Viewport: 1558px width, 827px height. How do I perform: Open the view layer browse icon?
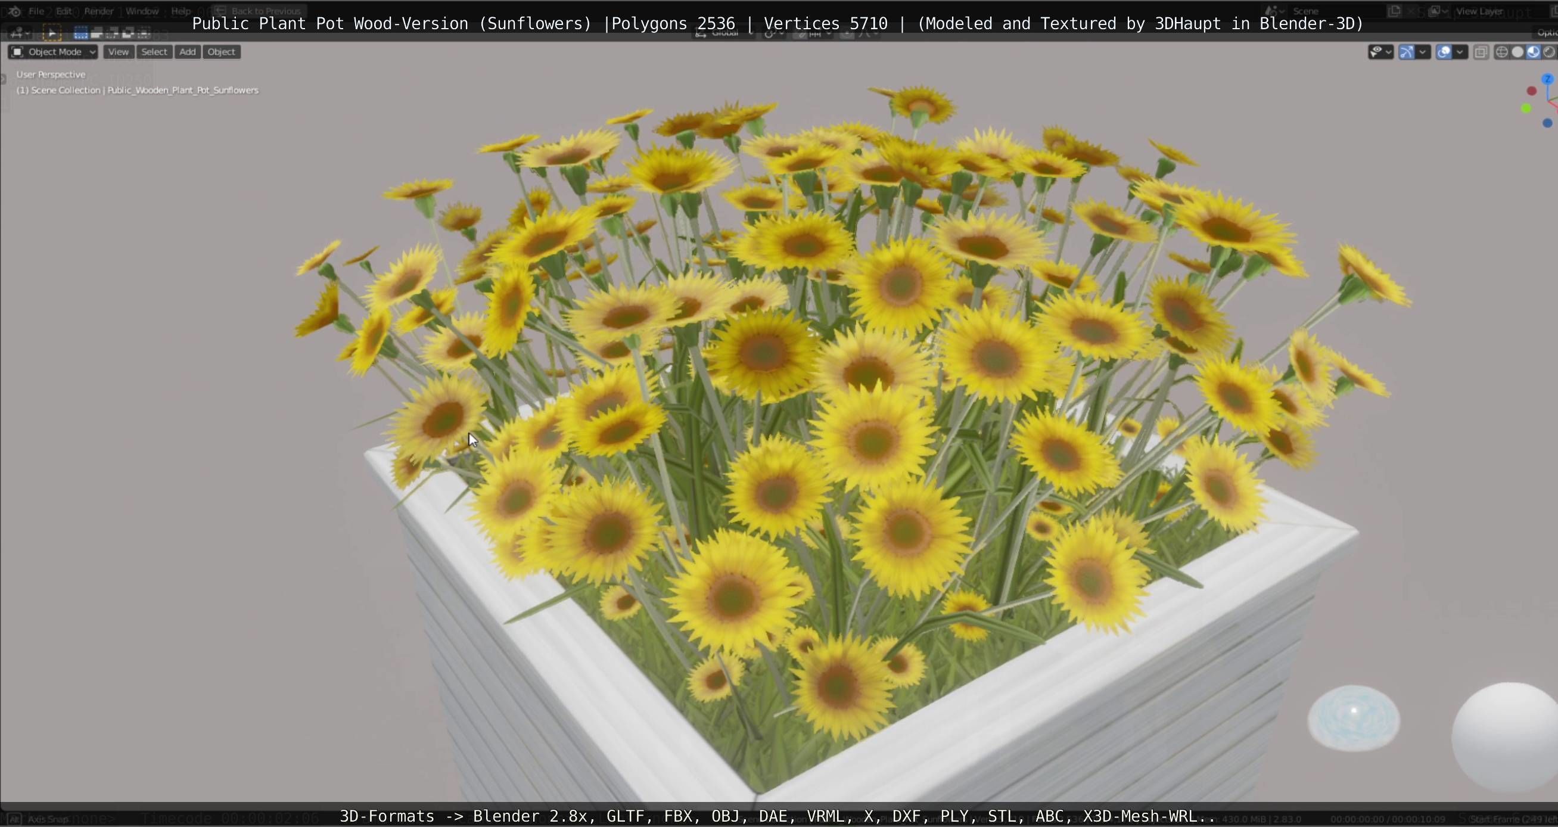(x=1437, y=11)
